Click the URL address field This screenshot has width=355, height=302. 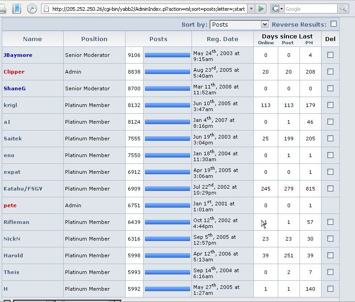coord(148,9)
